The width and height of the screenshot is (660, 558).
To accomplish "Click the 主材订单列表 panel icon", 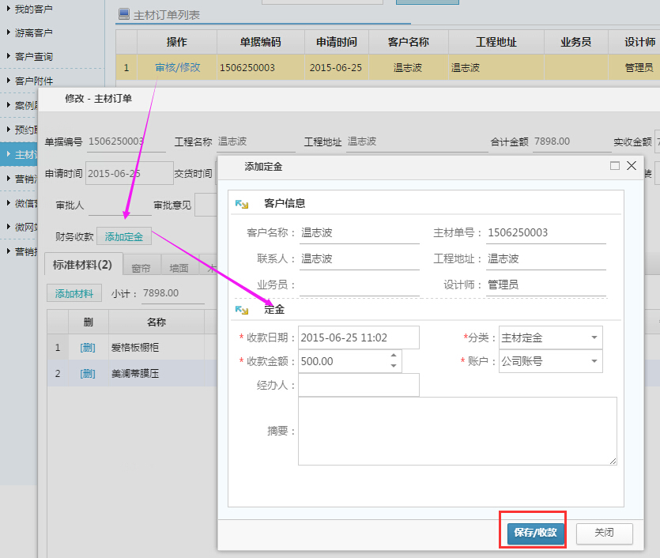I will [x=123, y=14].
